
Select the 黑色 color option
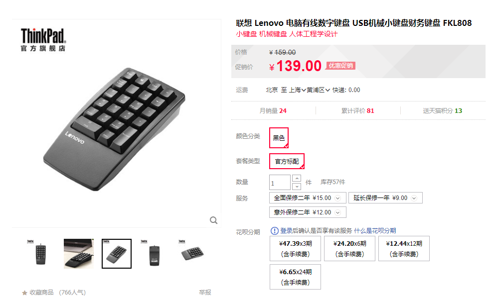(279, 138)
